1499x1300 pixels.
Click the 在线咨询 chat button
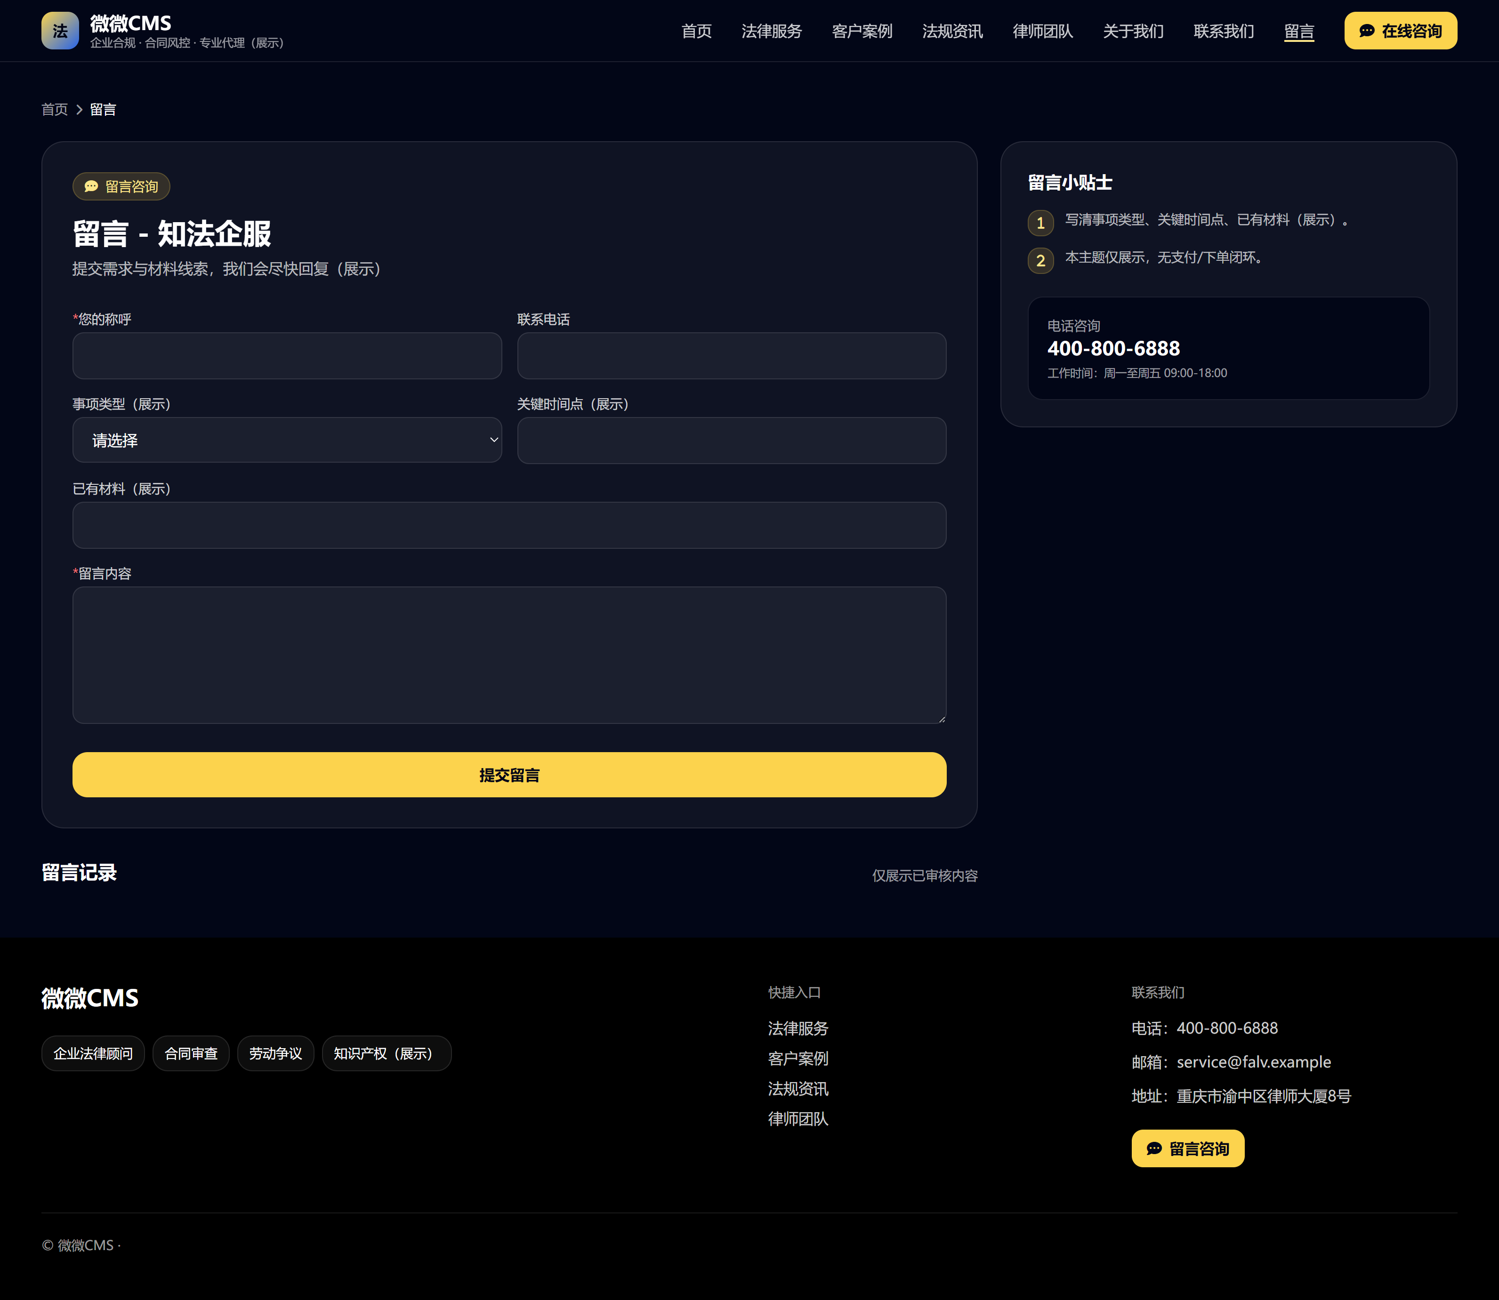coord(1400,31)
